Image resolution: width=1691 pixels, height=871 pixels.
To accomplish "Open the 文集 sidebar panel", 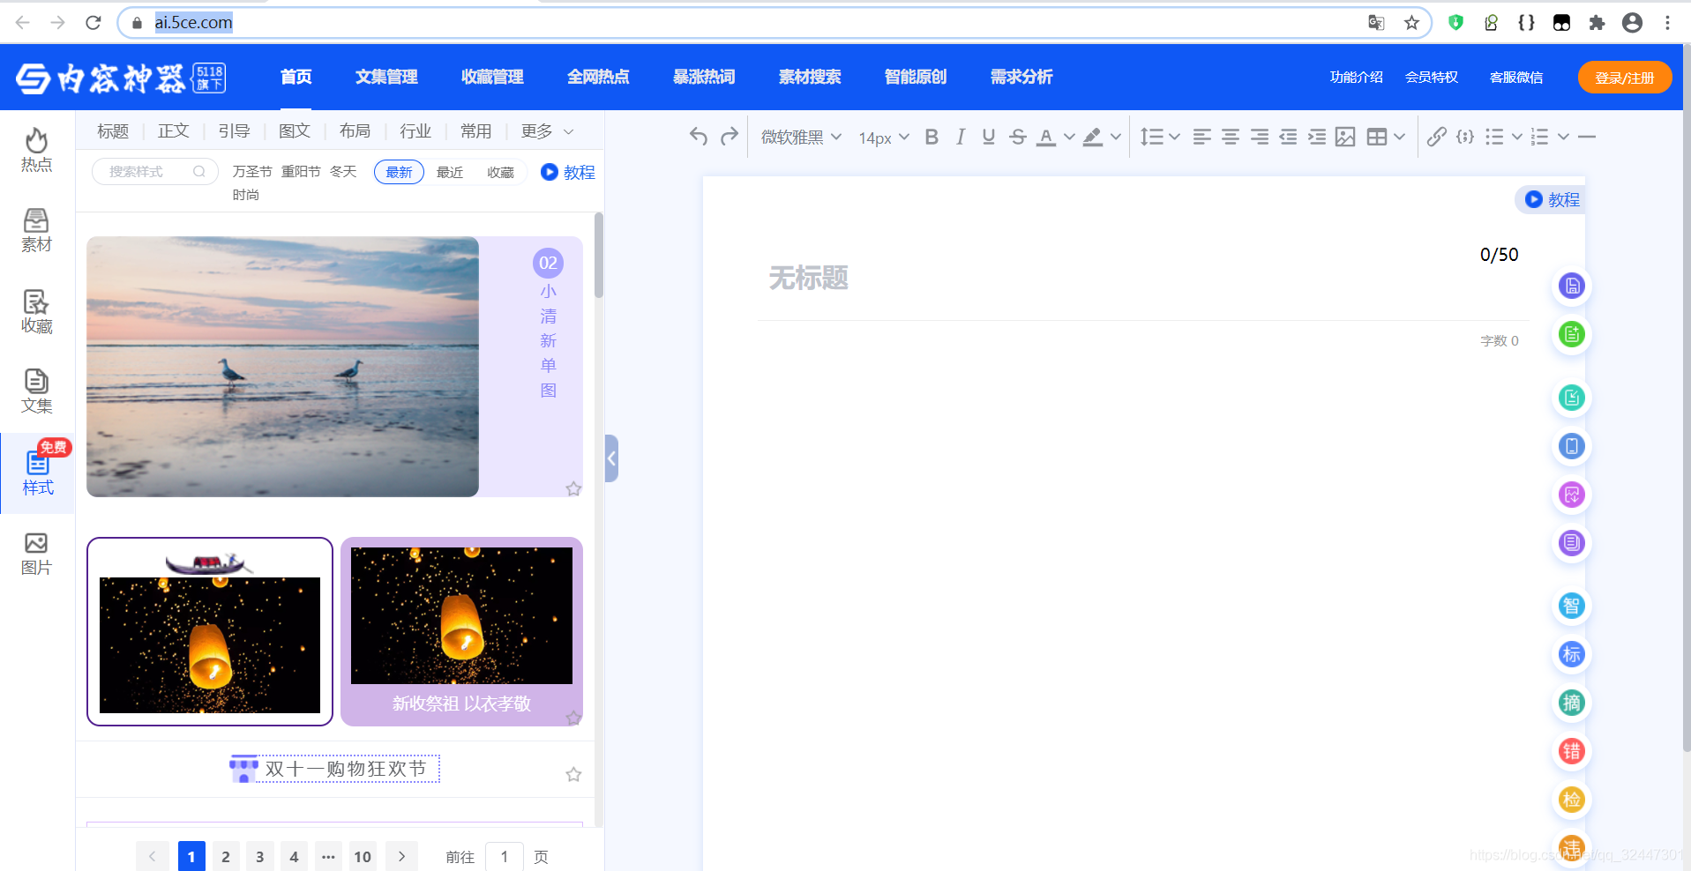I will (37, 391).
